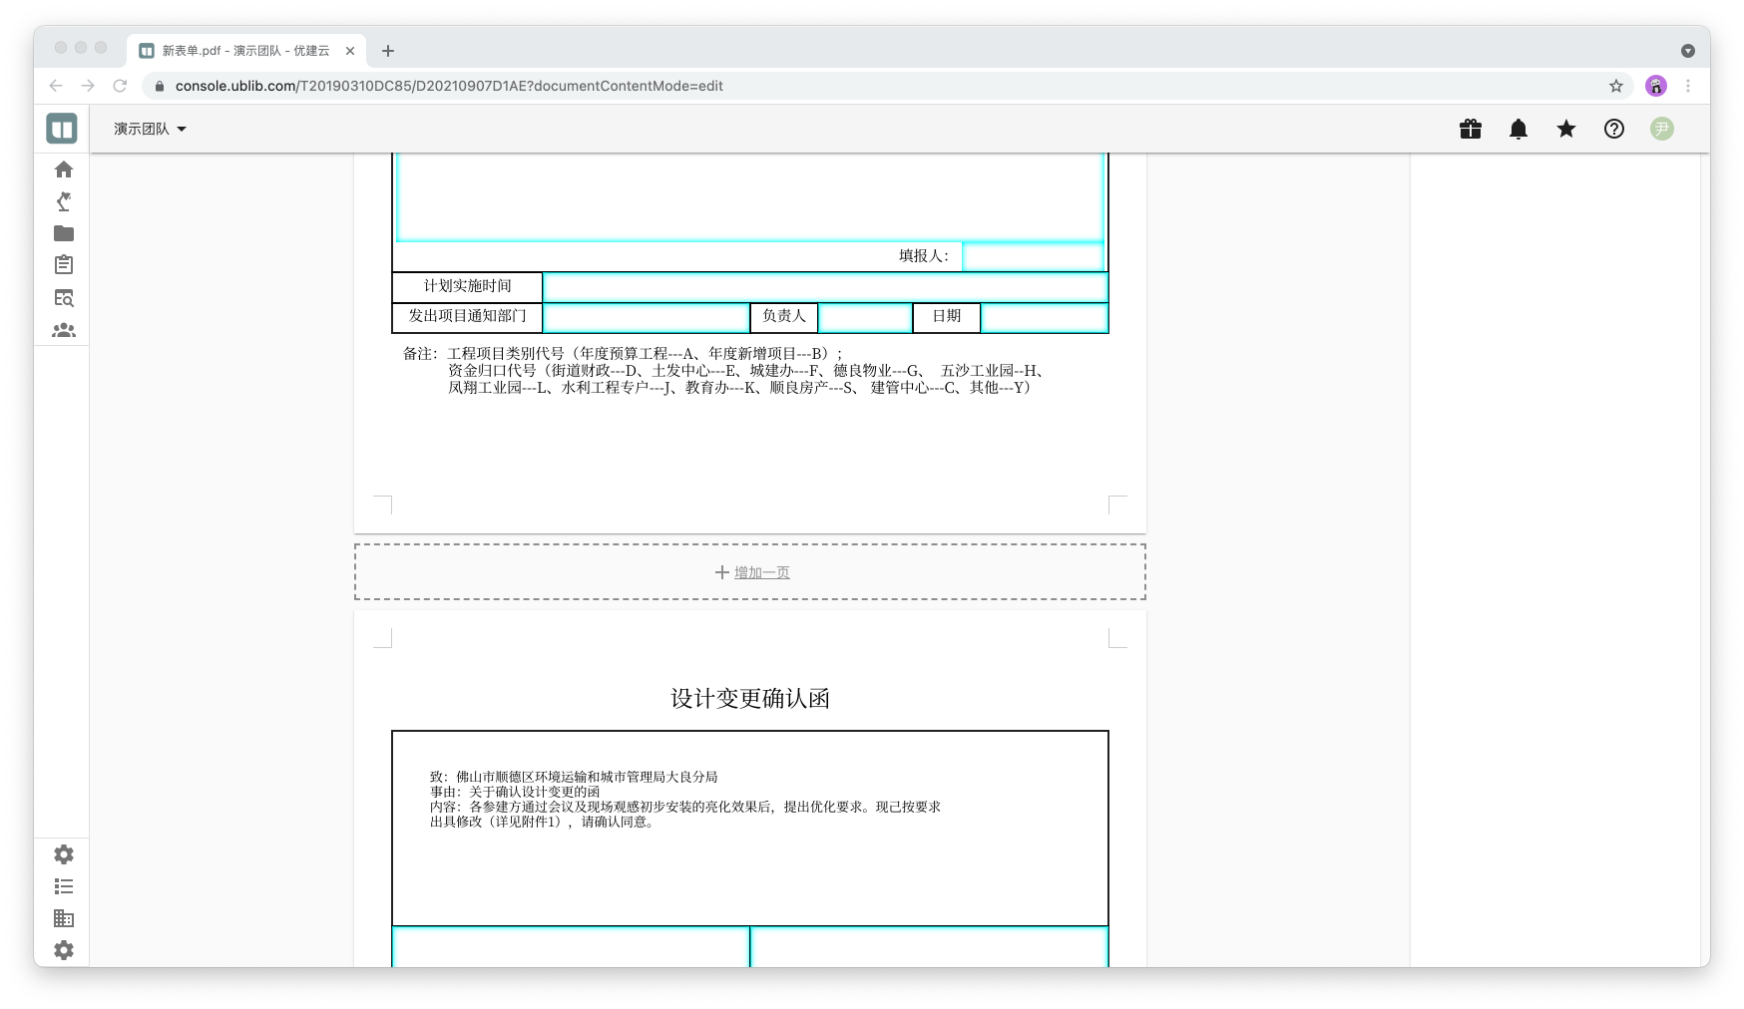This screenshot has height=1009, width=1744.
Task: Click the gift icon in header
Action: [x=1471, y=129]
